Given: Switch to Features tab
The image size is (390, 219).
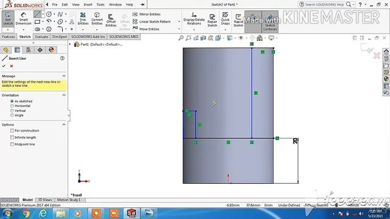Looking at the screenshot, I should coord(9,36).
